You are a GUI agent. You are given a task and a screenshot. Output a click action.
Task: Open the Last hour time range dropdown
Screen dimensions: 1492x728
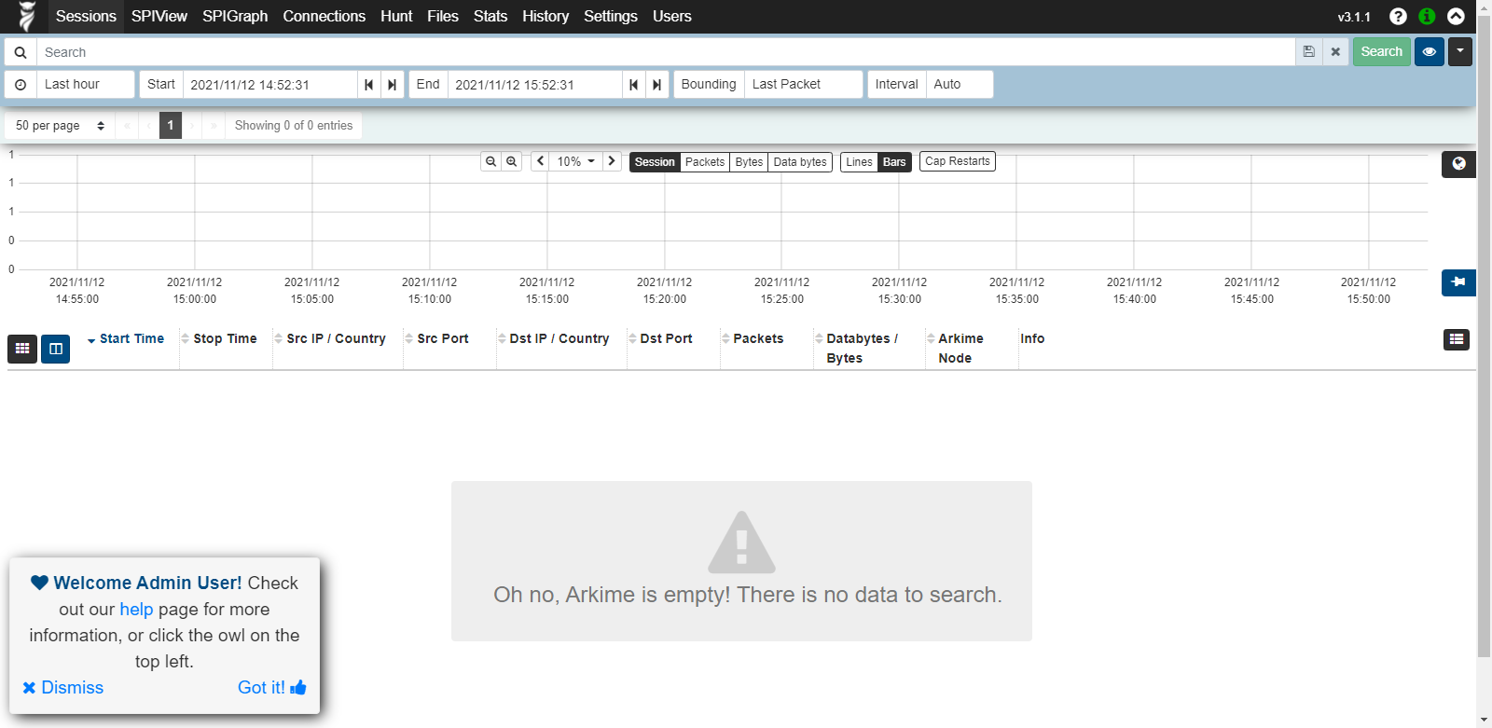tap(86, 84)
